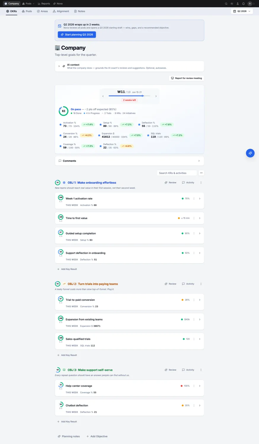Click the Conversion % star icon
This screenshot has width=259, height=444.
point(60,135)
